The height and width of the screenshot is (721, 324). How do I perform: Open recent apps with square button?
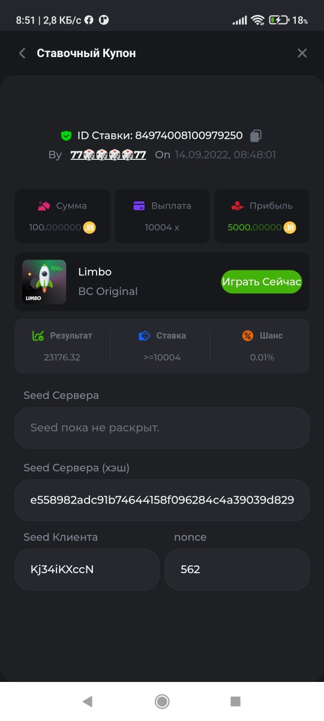236,701
